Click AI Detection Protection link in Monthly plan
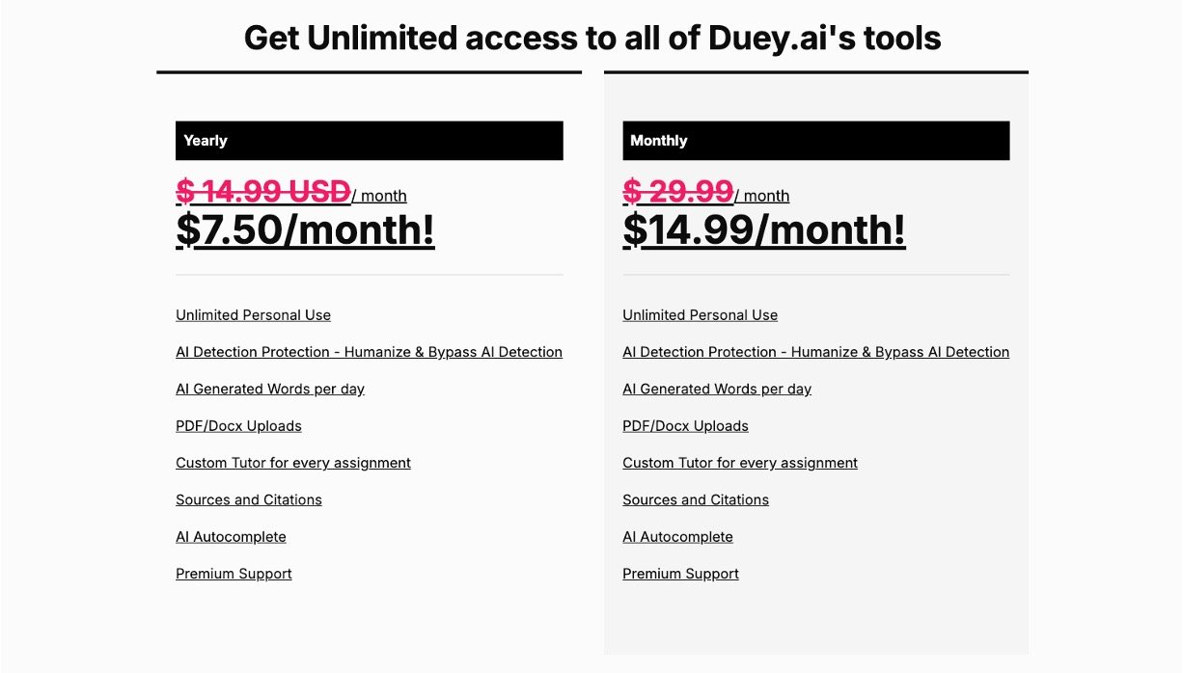1183x673 pixels. pyautogui.click(x=815, y=352)
